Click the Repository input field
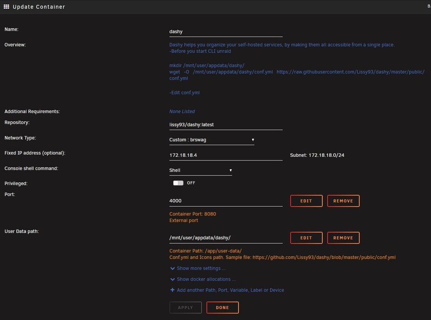Image resolution: width=431 pixels, height=320 pixels. [226, 125]
